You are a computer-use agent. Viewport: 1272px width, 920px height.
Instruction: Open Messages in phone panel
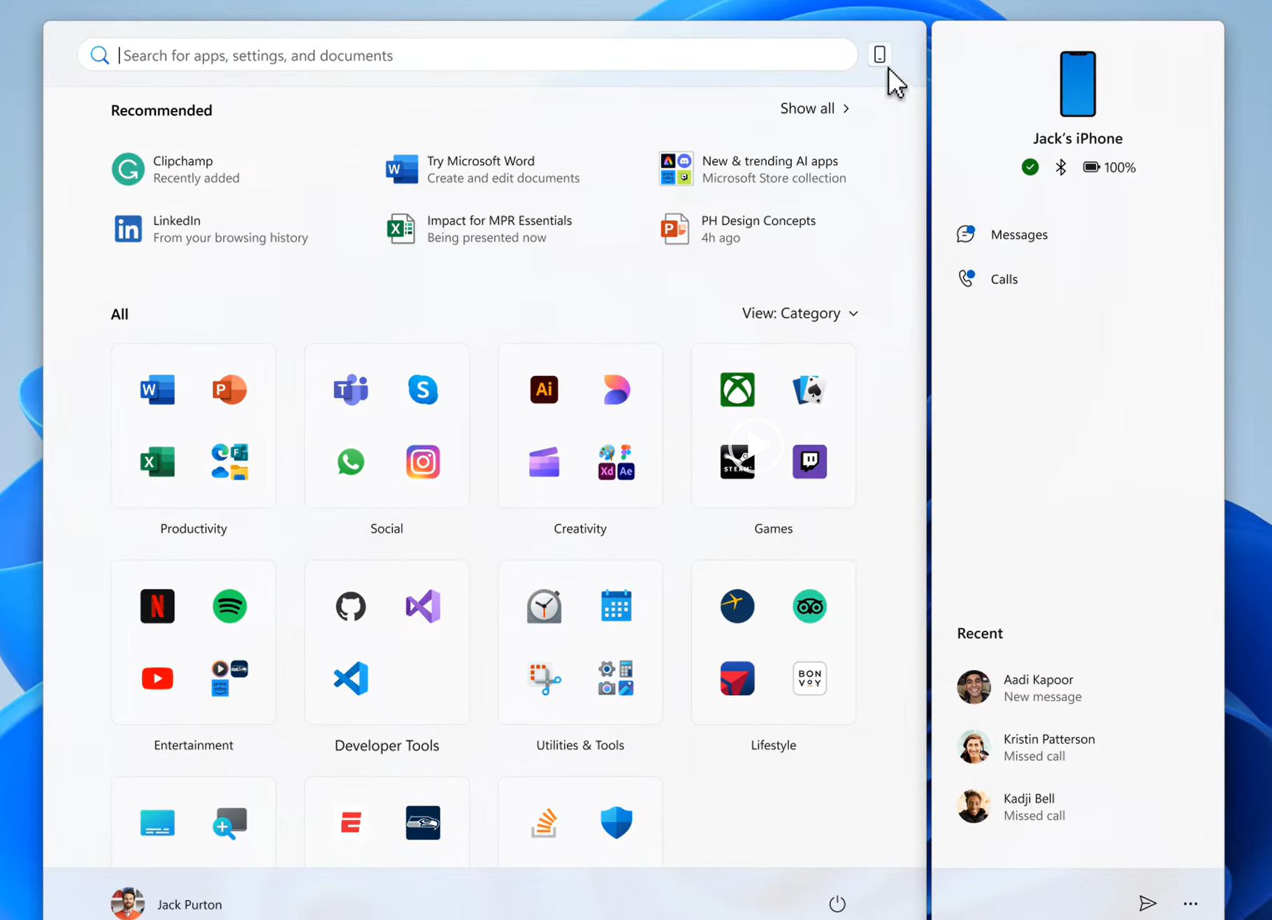(1002, 234)
